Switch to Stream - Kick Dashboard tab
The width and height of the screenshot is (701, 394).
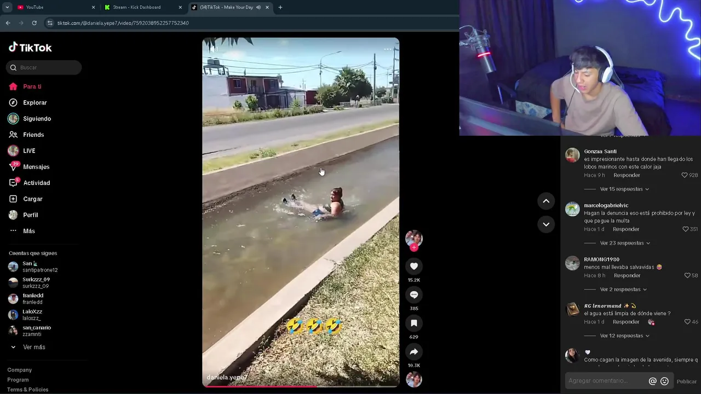(x=143, y=7)
